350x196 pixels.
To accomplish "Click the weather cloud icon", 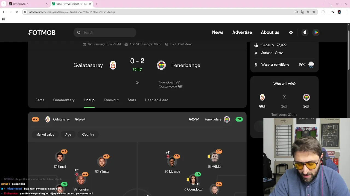I will click(311, 65).
